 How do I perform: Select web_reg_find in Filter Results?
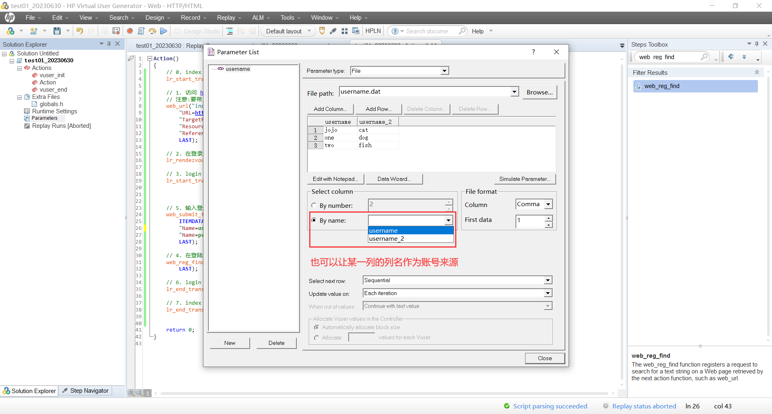695,86
